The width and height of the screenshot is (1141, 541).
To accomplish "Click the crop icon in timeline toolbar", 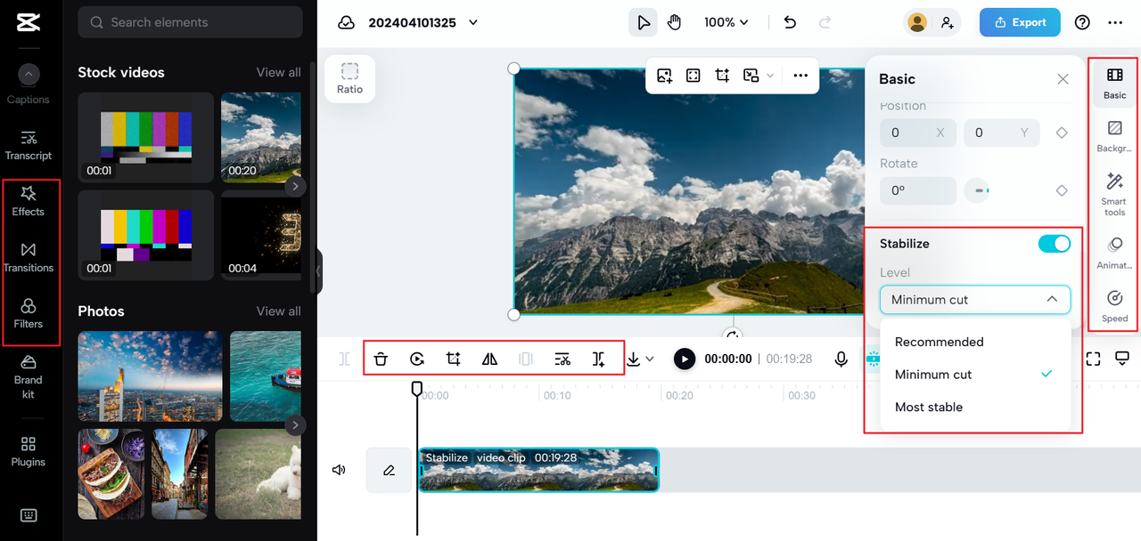I will (x=453, y=359).
